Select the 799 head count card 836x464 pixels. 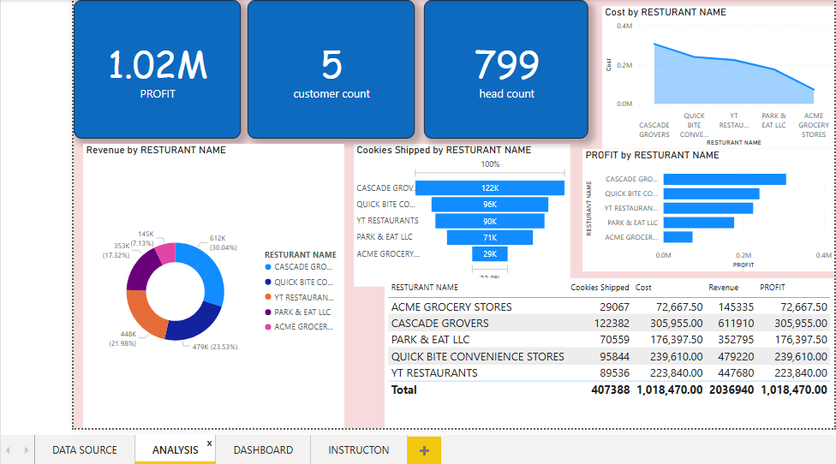506,69
